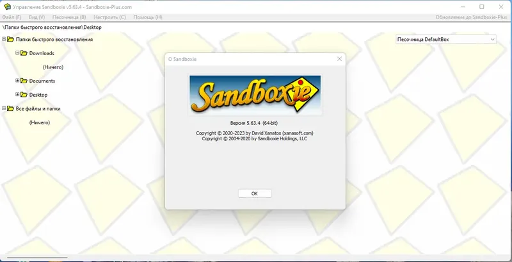Select Папки быстрого восстановления tree item
The height and width of the screenshot is (262, 512).
pos(54,40)
